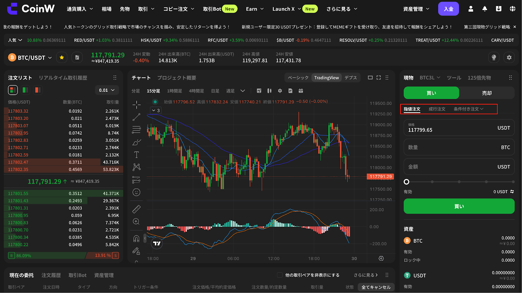The height and width of the screenshot is (293, 522).
Task: Open the user profile icon
Action: (x=471, y=9)
